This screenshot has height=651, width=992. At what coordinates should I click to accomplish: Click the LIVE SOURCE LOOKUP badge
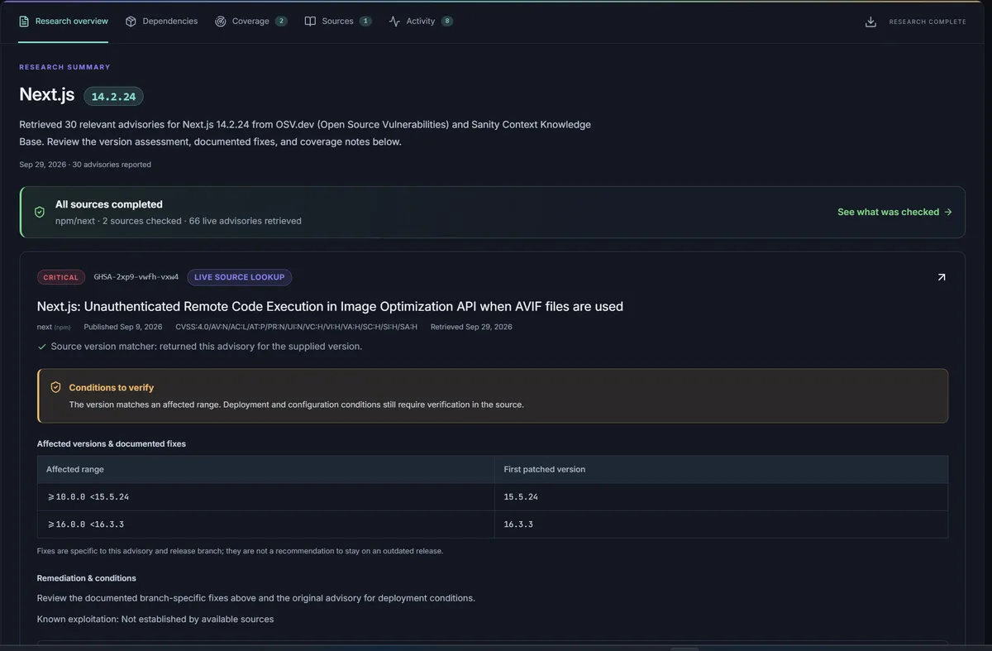click(240, 278)
